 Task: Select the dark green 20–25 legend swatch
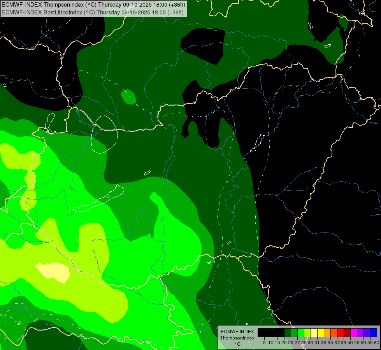pos(288,332)
